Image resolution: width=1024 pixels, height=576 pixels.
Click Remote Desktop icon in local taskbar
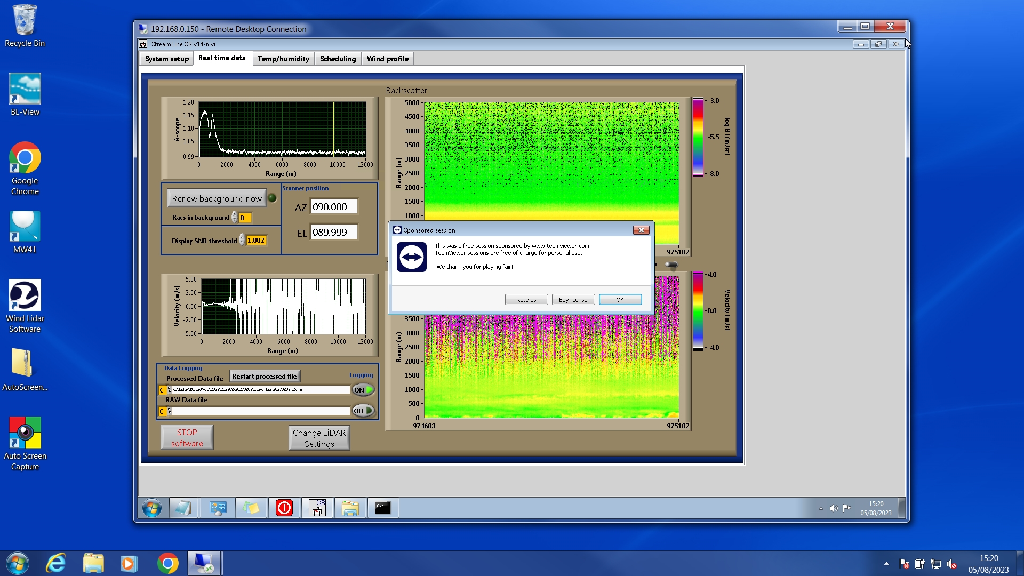pyautogui.click(x=204, y=563)
